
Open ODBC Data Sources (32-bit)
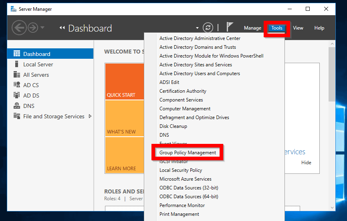tap(189, 188)
